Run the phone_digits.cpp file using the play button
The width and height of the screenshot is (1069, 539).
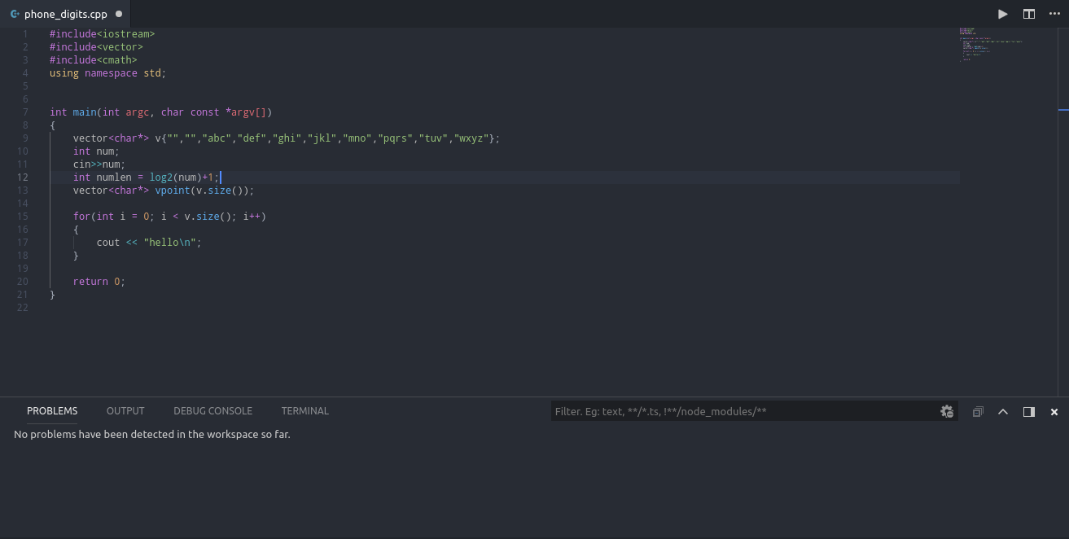point(1002,14)
